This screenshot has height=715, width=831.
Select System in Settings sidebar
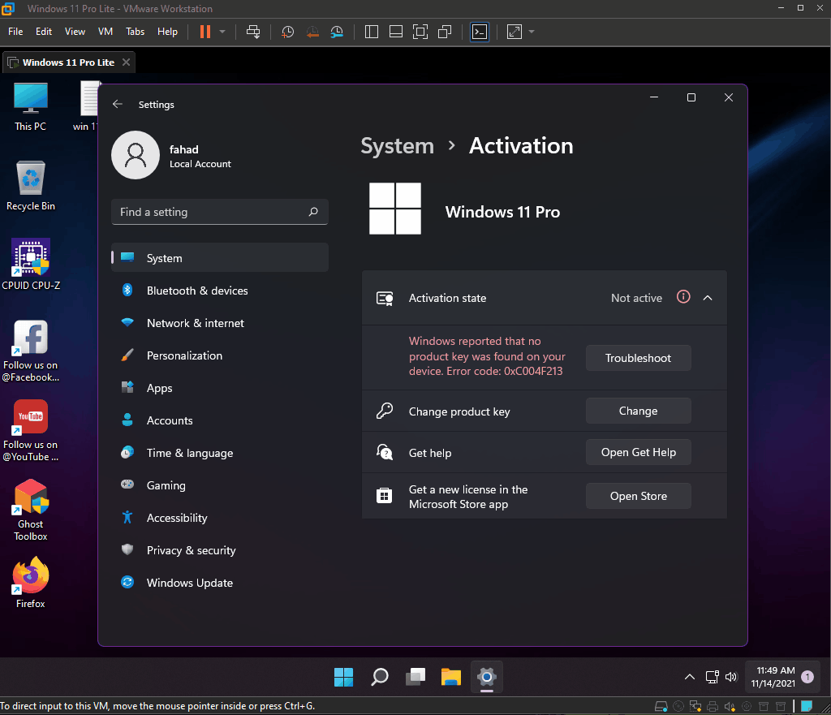[220, 257]
